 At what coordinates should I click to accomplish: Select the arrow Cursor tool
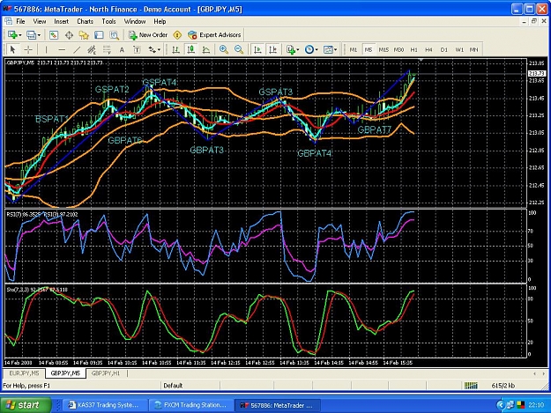[12, 50]
